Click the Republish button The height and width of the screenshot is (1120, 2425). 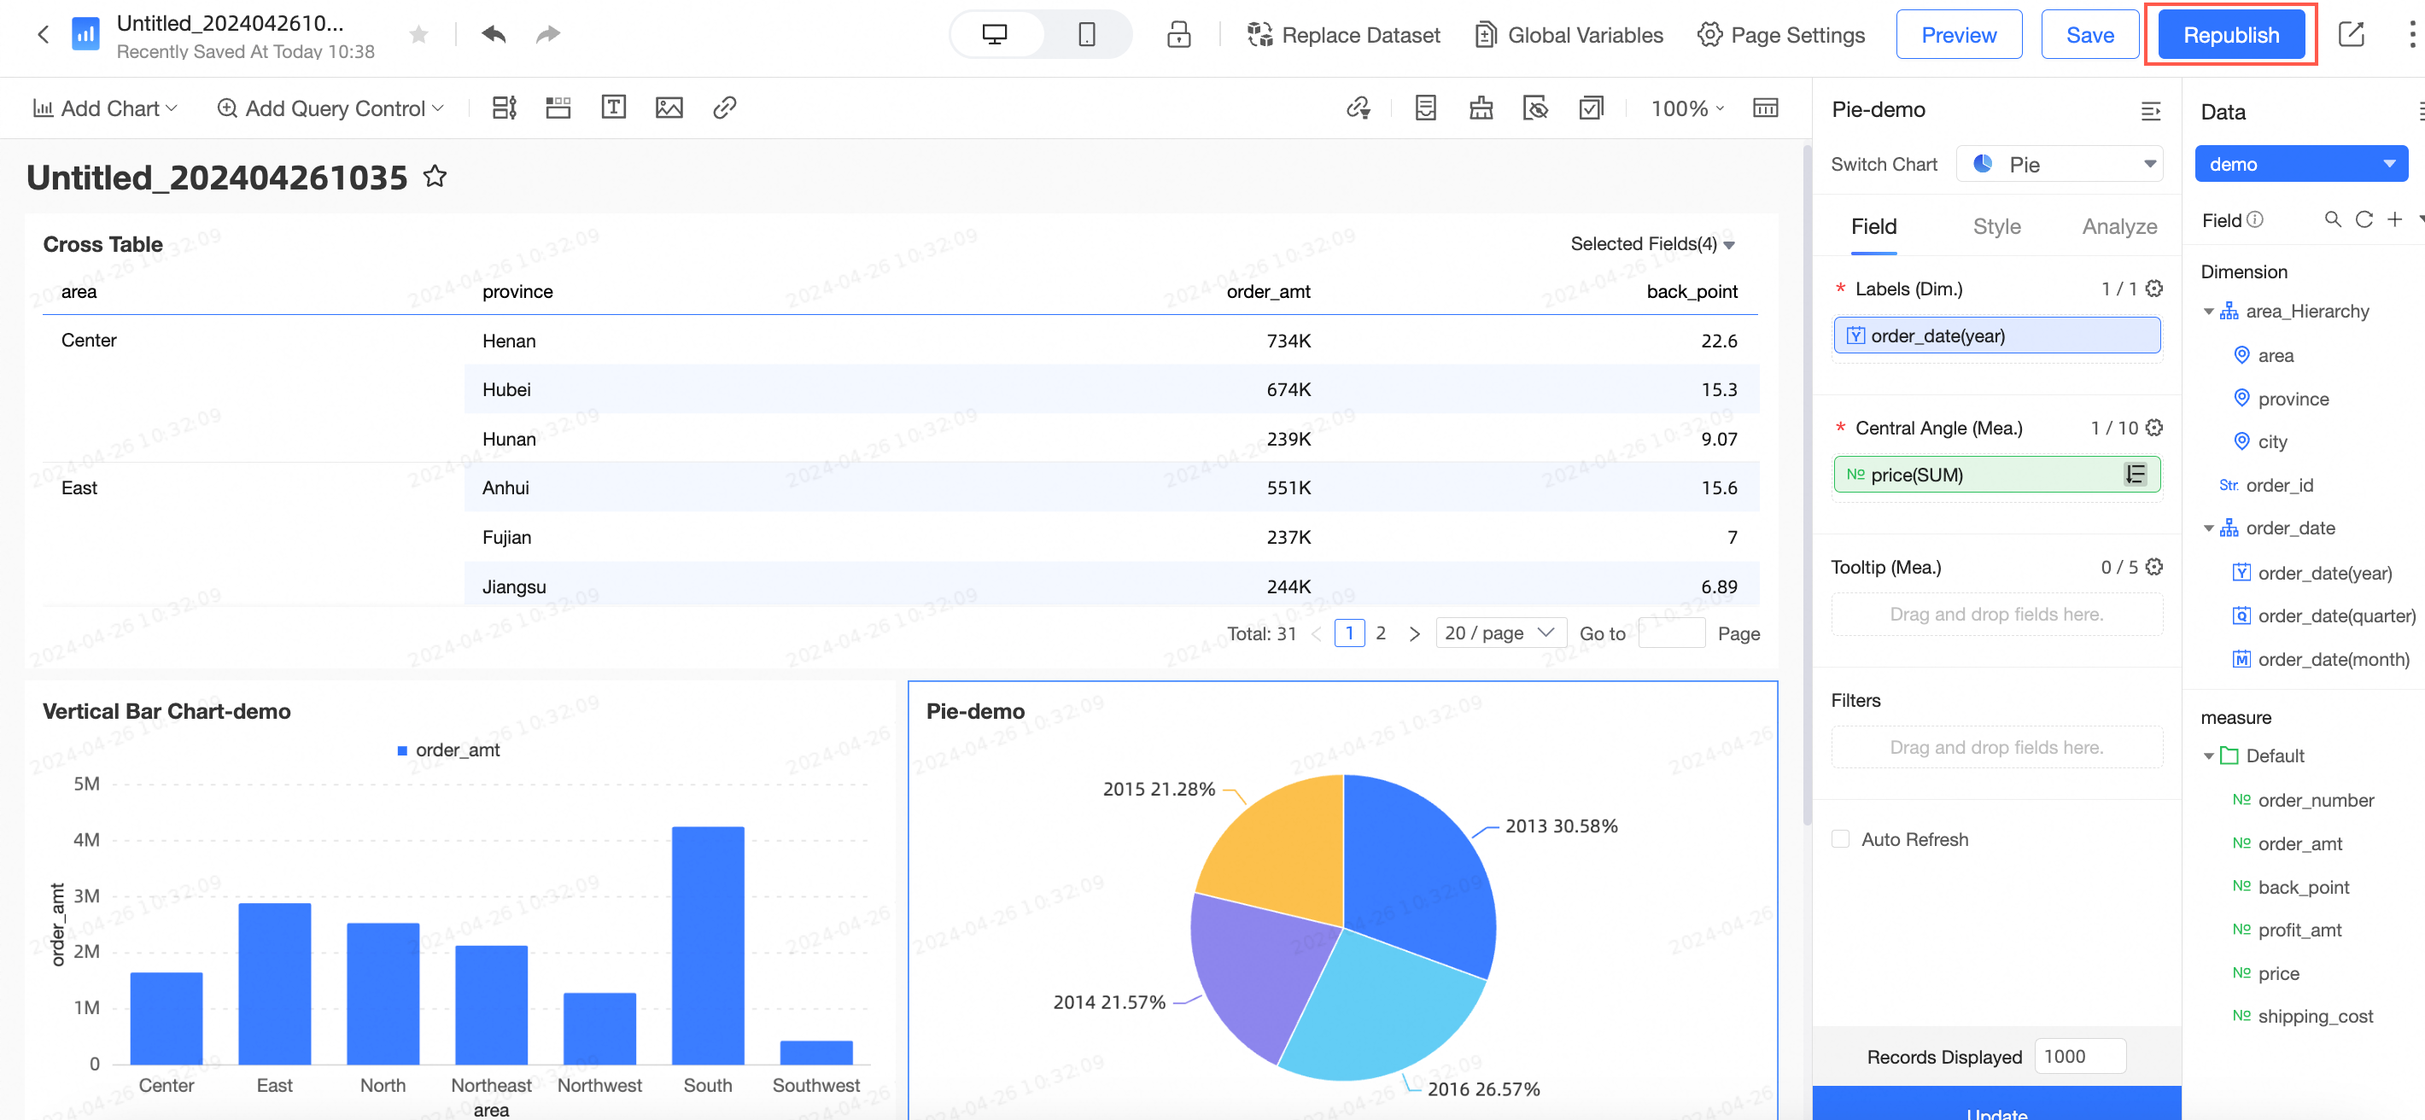pos(2230,35)
